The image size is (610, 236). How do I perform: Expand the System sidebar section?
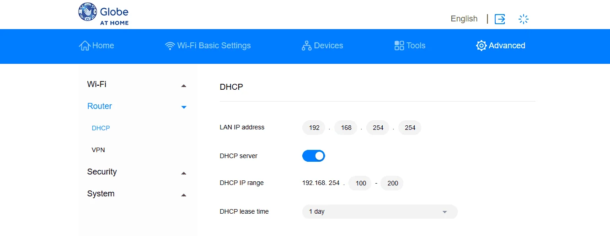(137, 194)
